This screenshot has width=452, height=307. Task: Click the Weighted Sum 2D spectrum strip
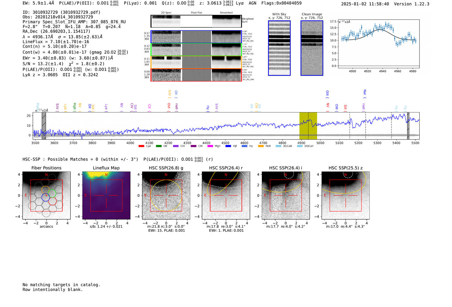[196, 21]
